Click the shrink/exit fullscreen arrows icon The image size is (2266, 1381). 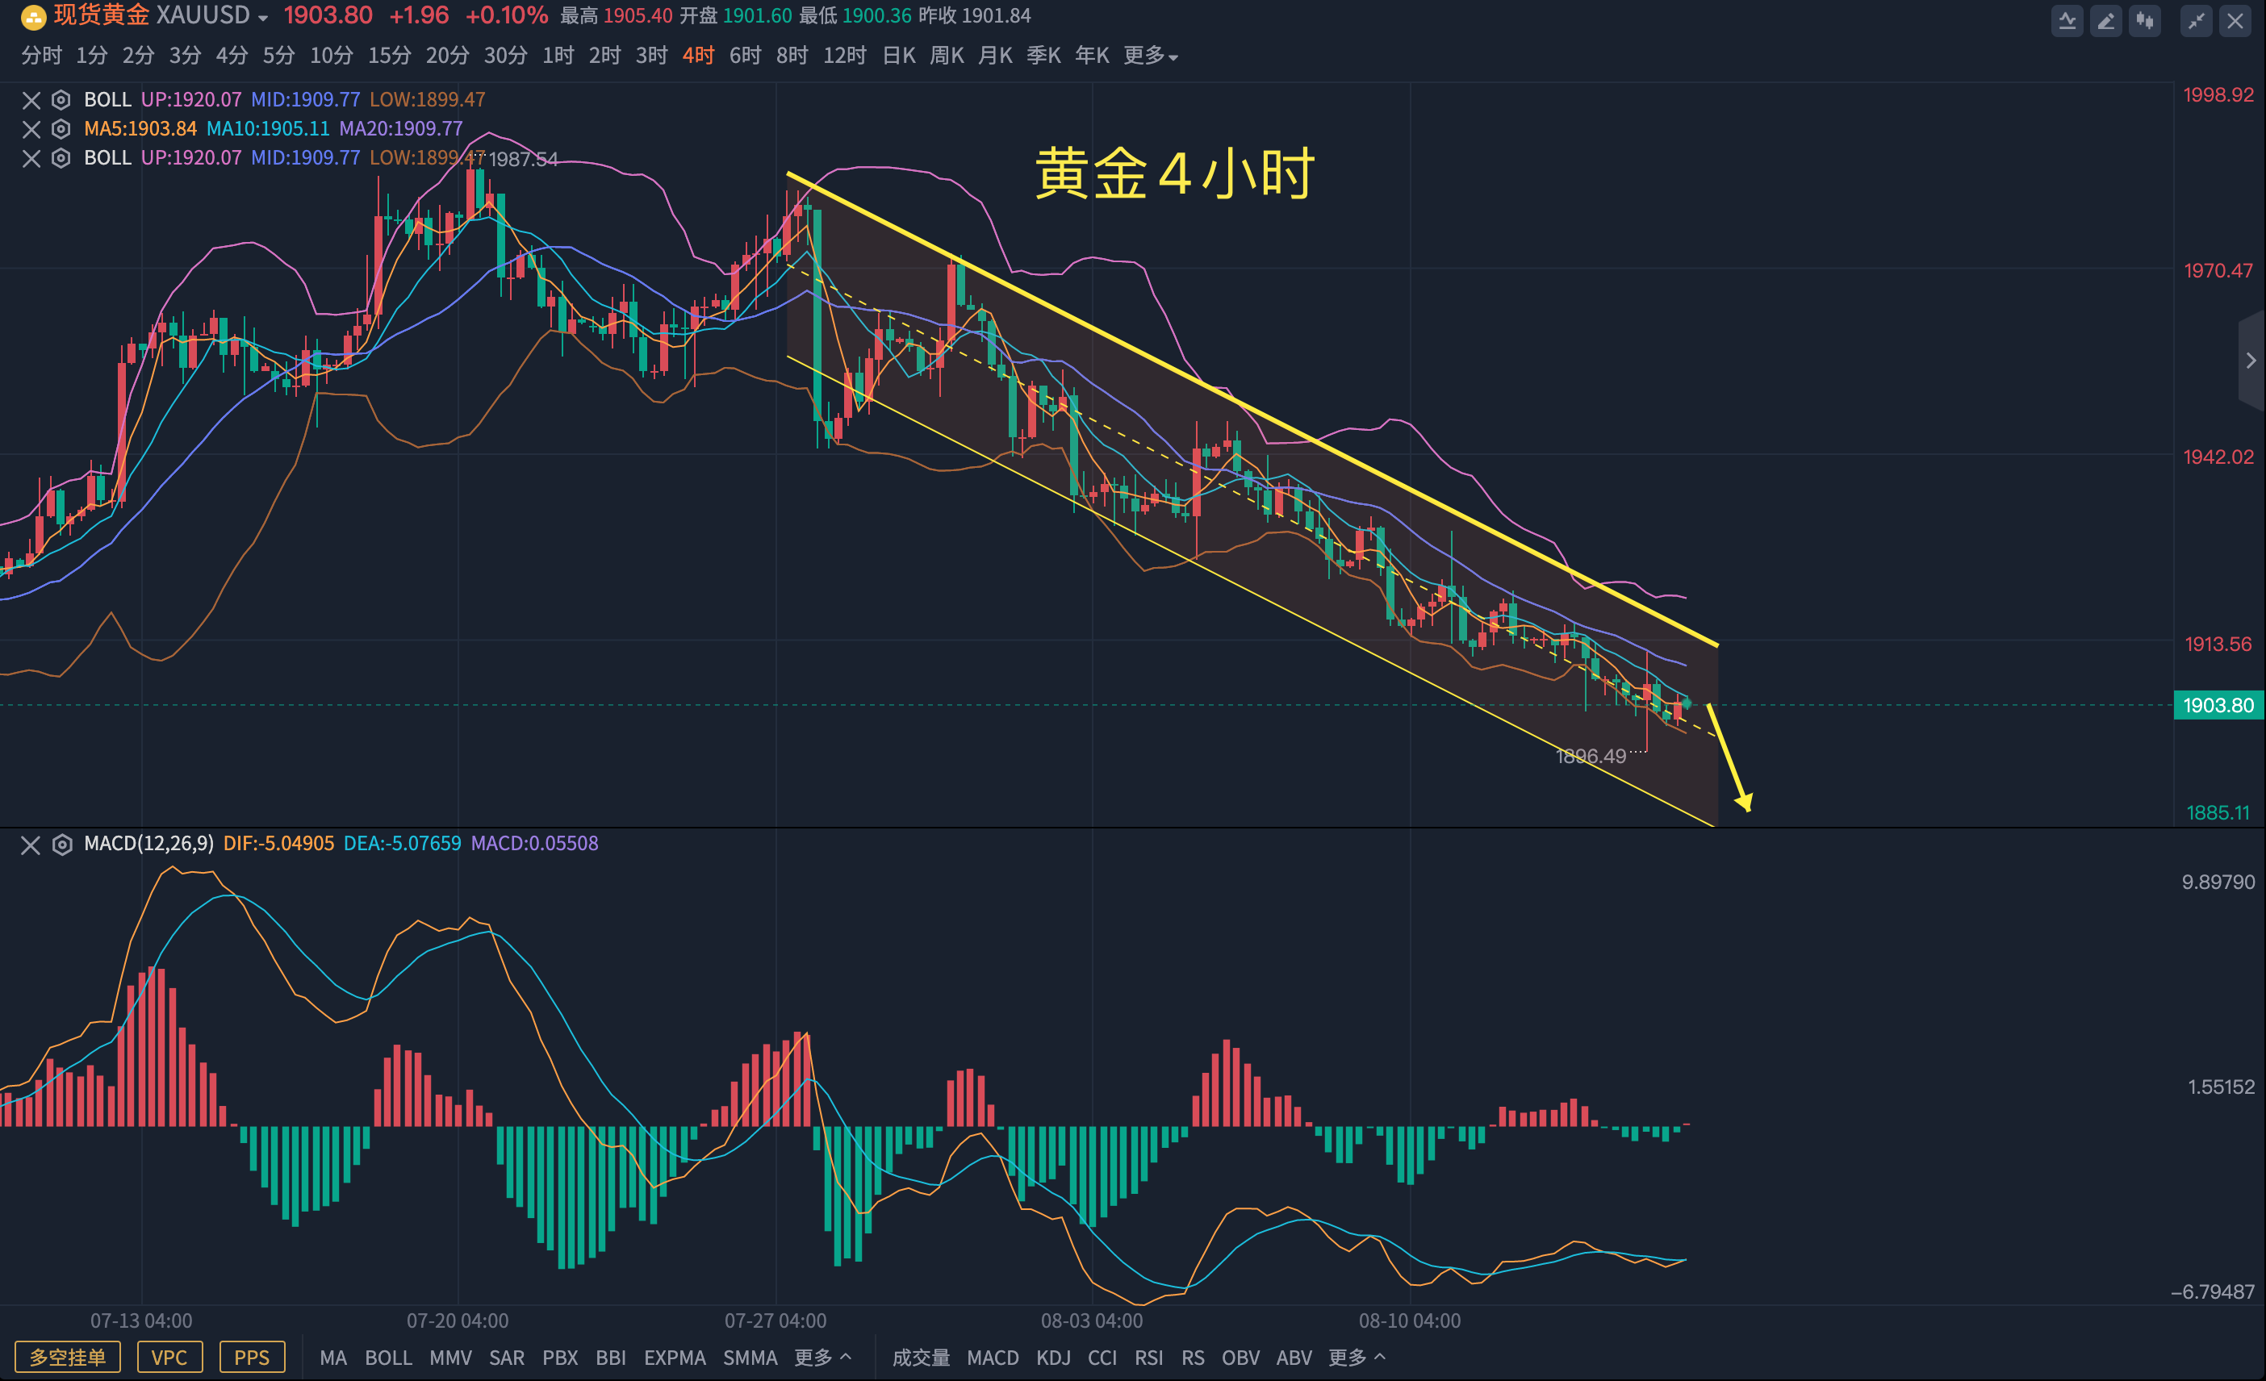click(x=2196, y=20)
